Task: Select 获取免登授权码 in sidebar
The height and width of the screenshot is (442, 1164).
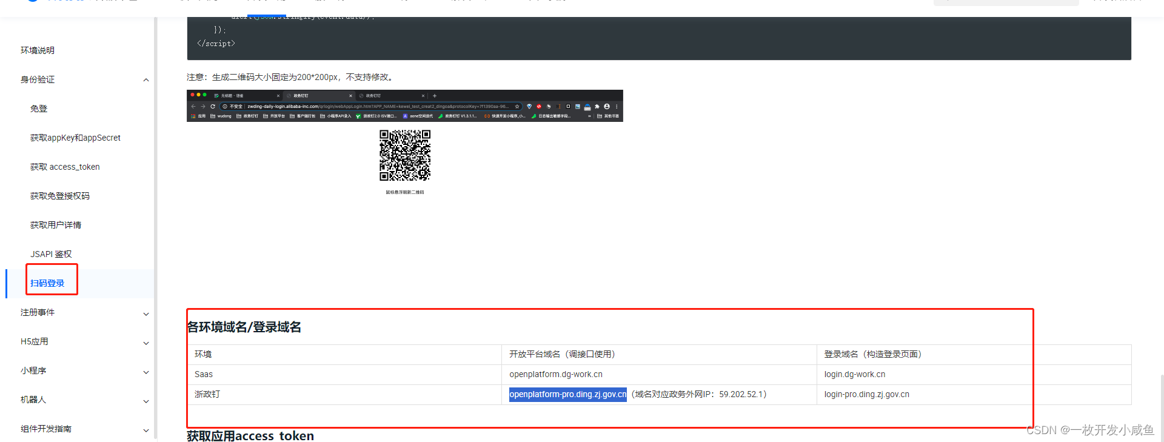Action: [x=60, y=196]
